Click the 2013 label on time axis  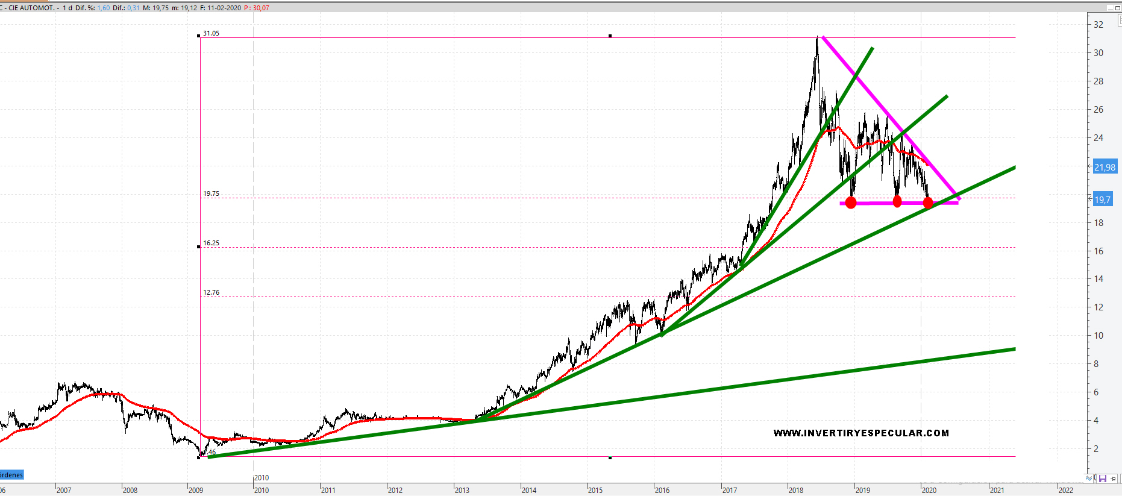pyautogui.click(x=462, y=490)
